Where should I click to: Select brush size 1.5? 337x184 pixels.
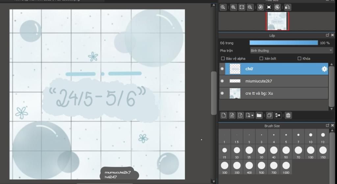[x=237, y=136]
